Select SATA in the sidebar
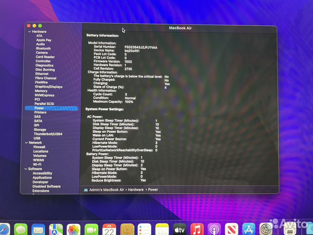 pyautogui.click(x=38, y=121)
